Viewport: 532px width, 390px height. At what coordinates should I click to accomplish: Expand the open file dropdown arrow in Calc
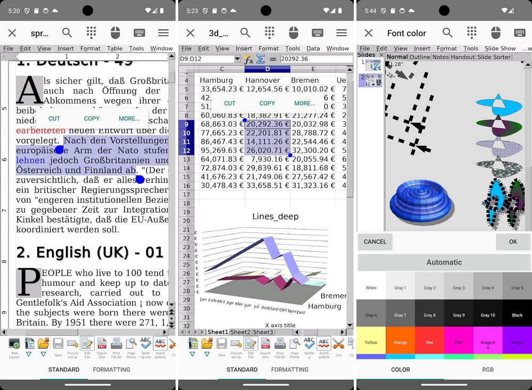point(206,354)
